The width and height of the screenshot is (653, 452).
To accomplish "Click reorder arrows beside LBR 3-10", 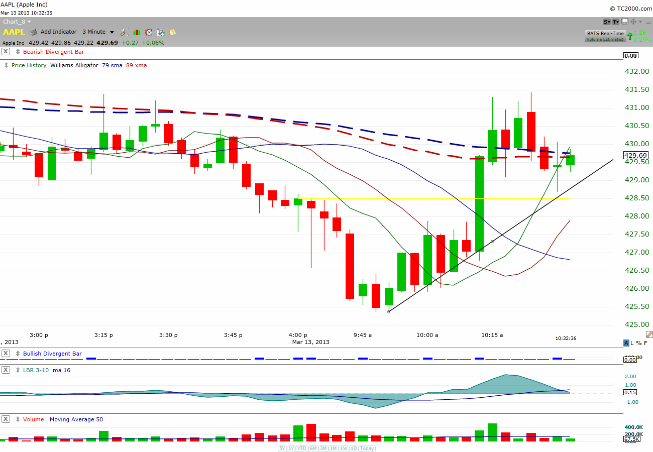I will (17, 370).
